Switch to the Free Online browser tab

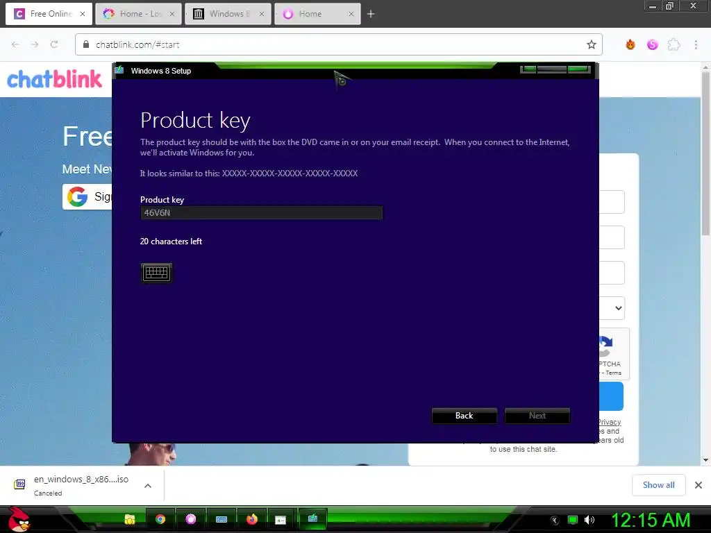[x=49, y=14]
